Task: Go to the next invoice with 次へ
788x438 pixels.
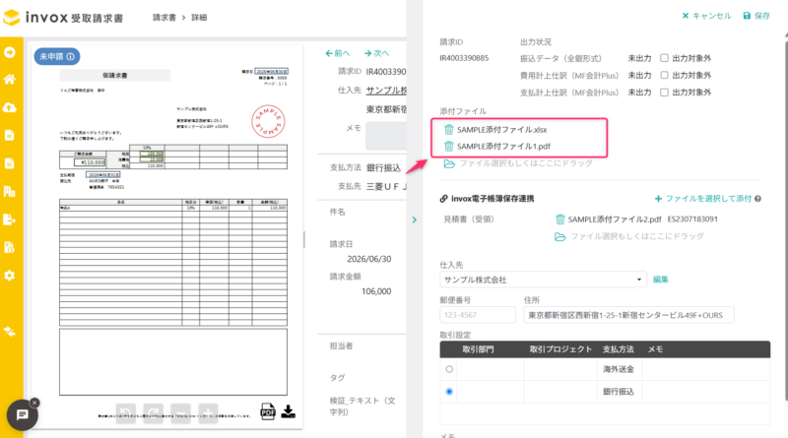Action: [x=376, y=53]
